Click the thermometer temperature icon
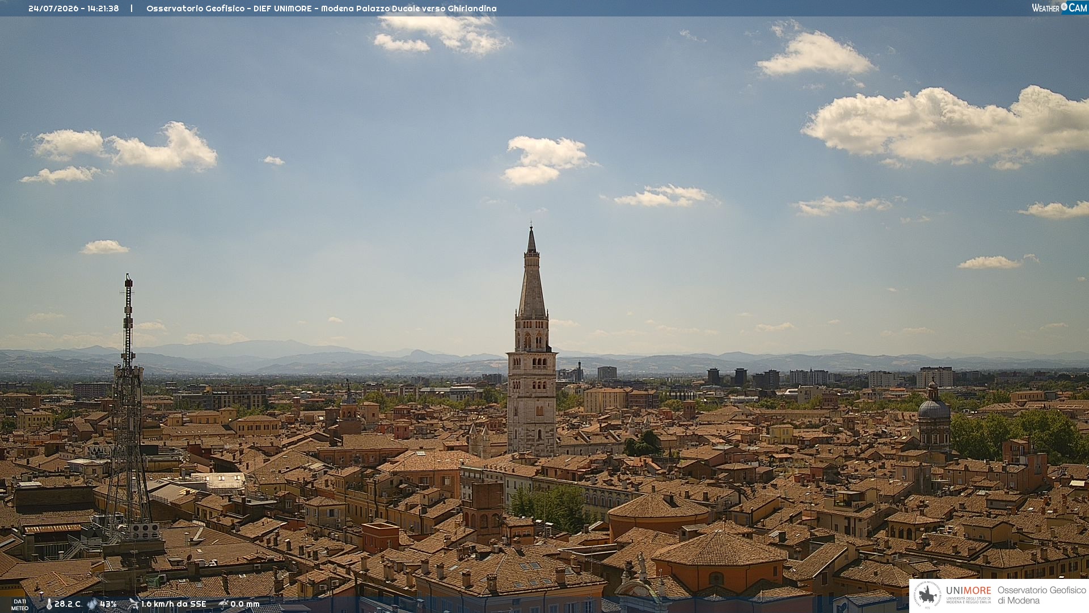The height and width of the screenshot is (613, 1089). tap(49, 604)
